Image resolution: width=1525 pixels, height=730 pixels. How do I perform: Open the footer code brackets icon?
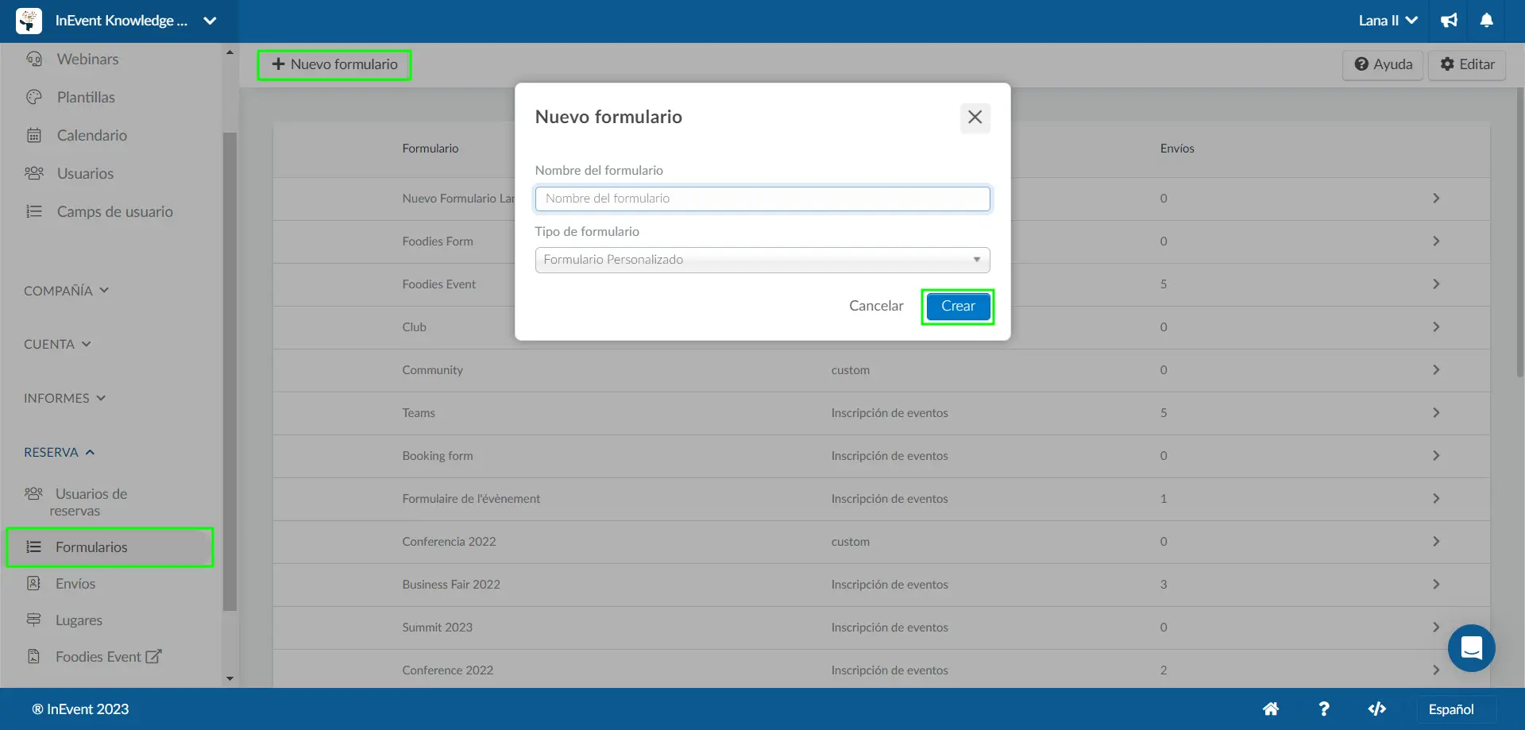[1377, 709]
